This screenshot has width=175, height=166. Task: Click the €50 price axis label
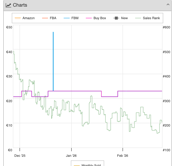click(x=9, y=27)
